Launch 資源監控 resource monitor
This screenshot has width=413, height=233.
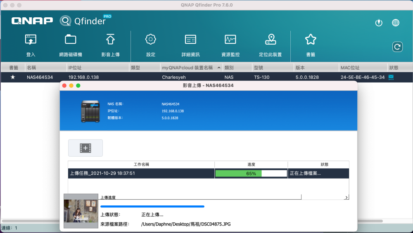click(230, 40)
